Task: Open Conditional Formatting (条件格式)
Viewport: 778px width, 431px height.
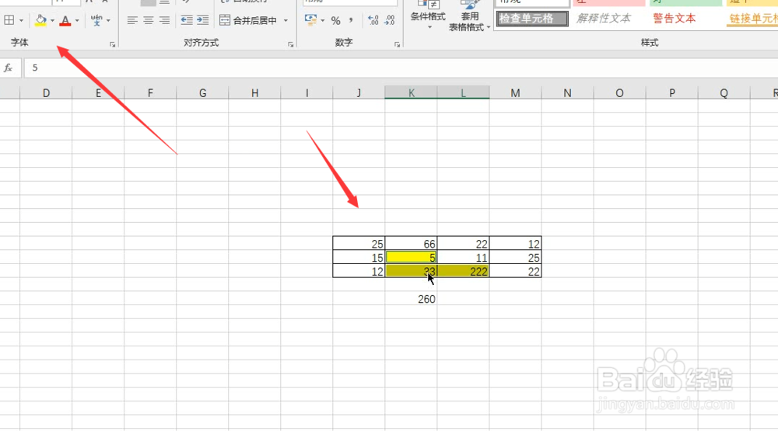Action: [428, 15]
